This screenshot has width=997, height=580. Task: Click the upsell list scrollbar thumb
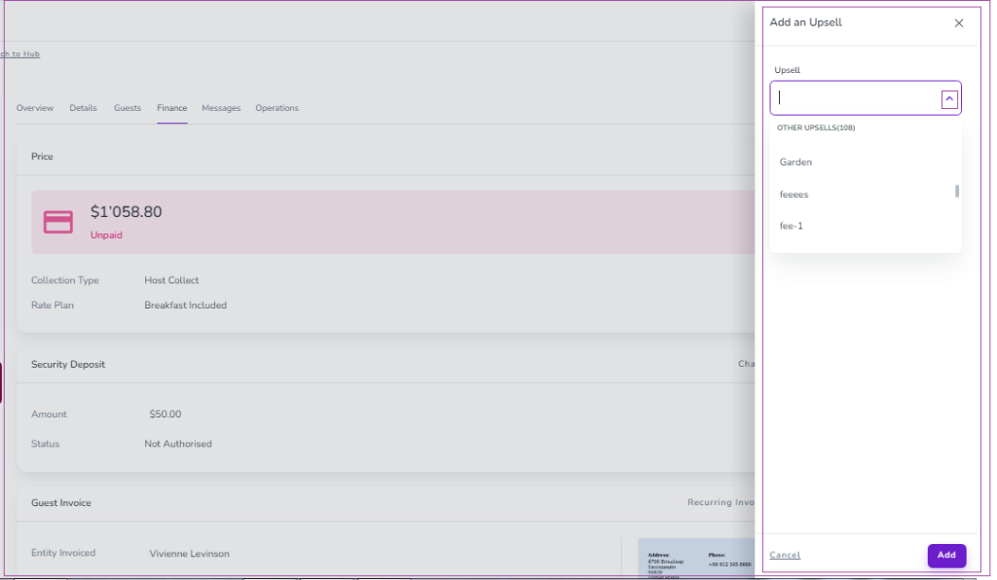click(956, 191)
